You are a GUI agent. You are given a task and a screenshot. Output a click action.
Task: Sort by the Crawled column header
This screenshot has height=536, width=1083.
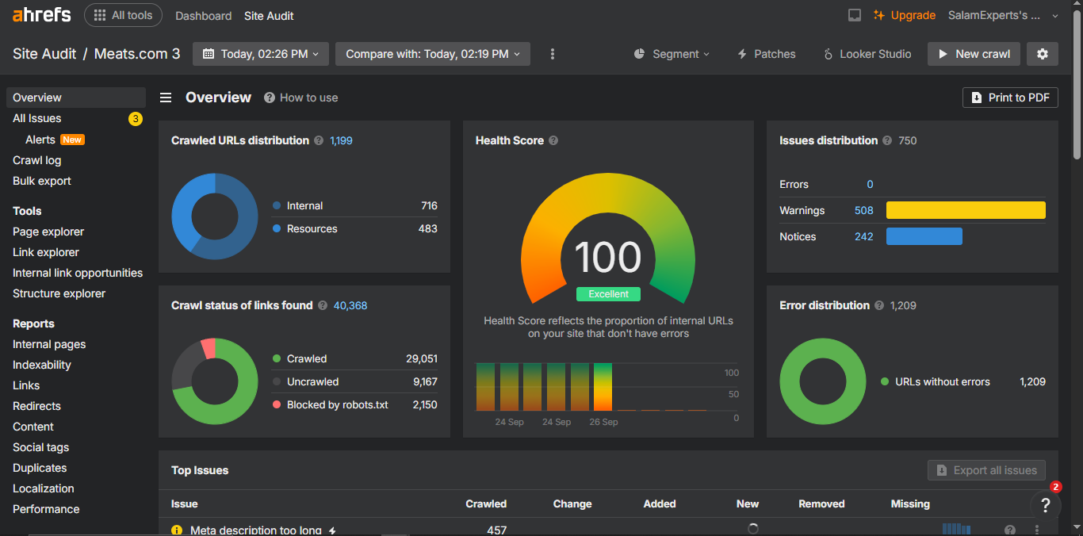click(486, 503)
